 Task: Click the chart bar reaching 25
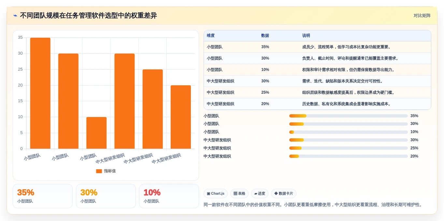coord(152,109)
